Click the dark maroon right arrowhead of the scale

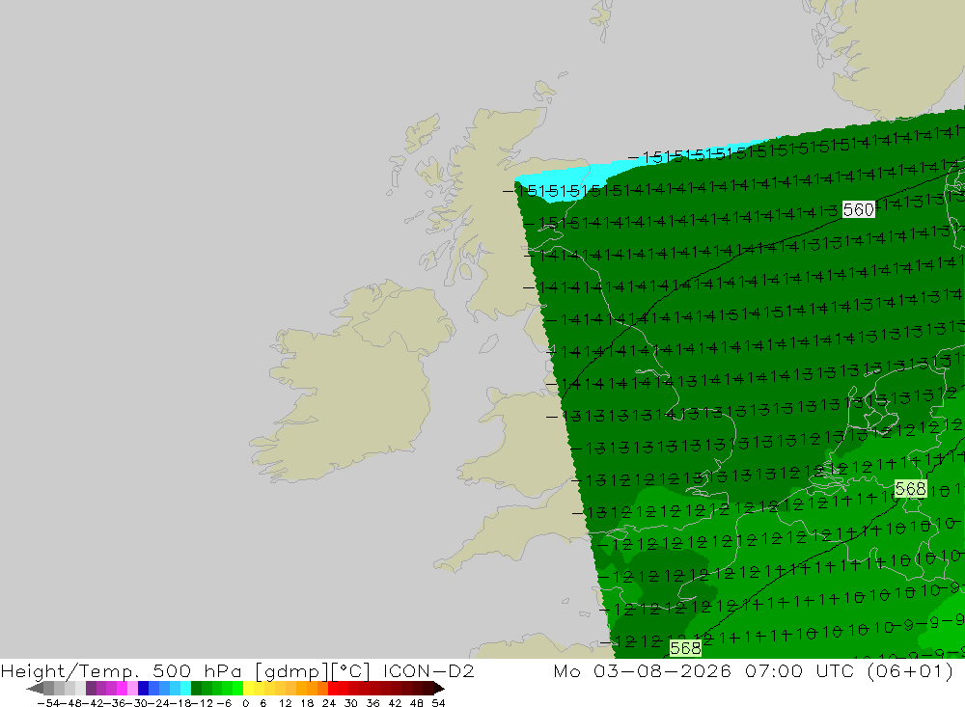click(x=439, y=688)
